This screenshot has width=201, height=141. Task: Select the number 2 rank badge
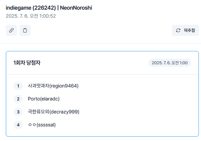click(x=18, y=99)
